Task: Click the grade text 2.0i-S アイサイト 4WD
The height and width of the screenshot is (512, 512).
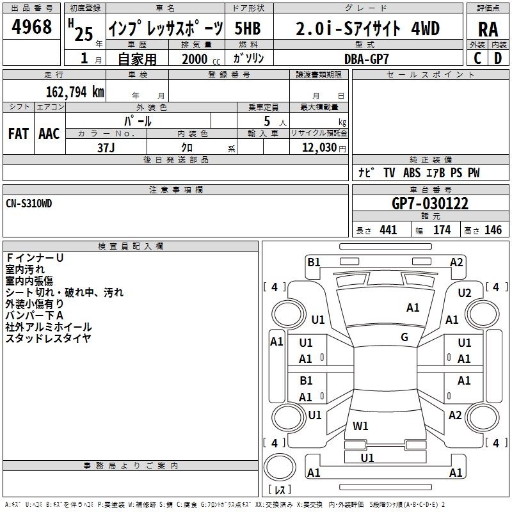Action: pyautogui.click(x=367, y=28)
